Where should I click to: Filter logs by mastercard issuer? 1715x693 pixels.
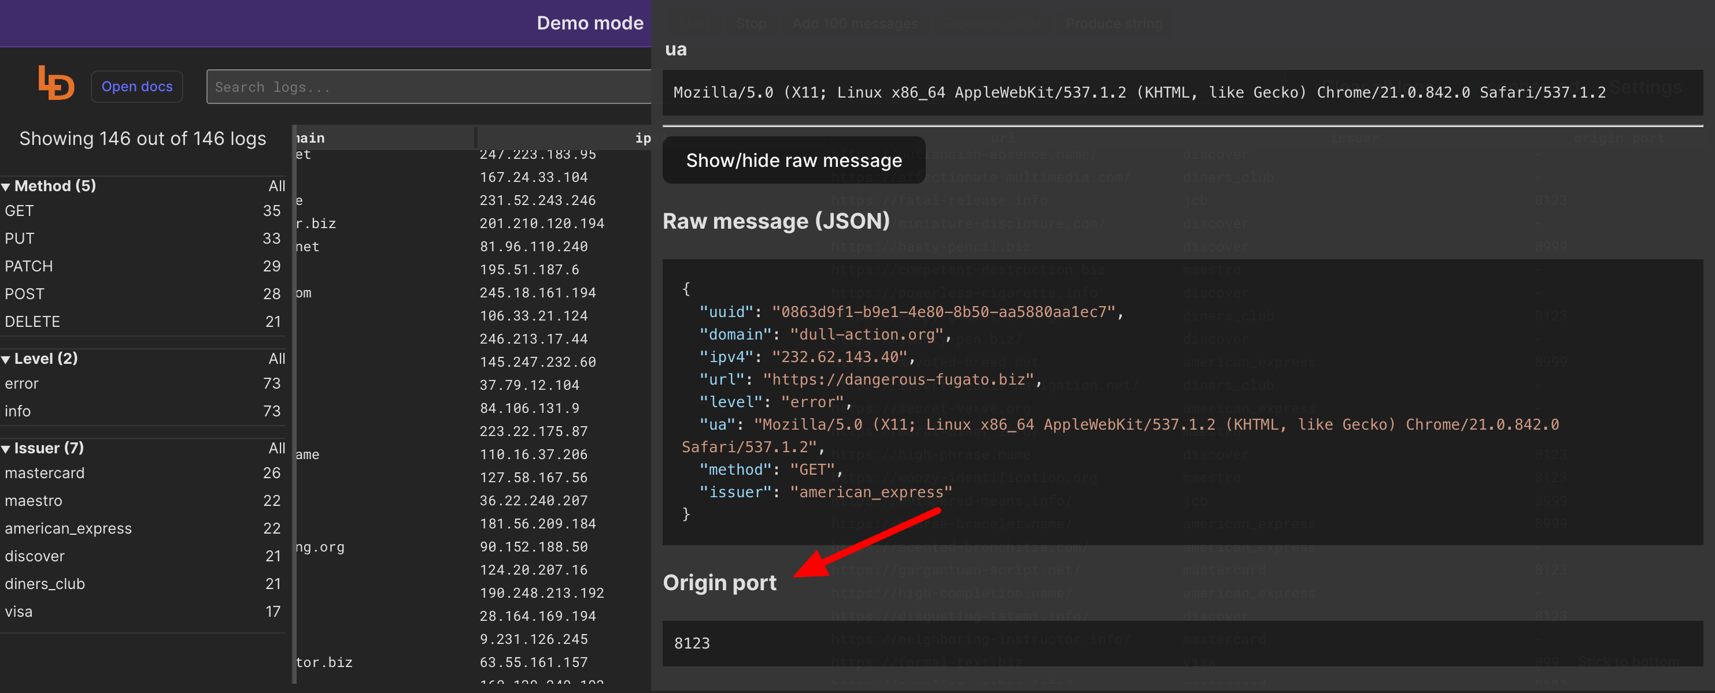(x=45, y=473)
